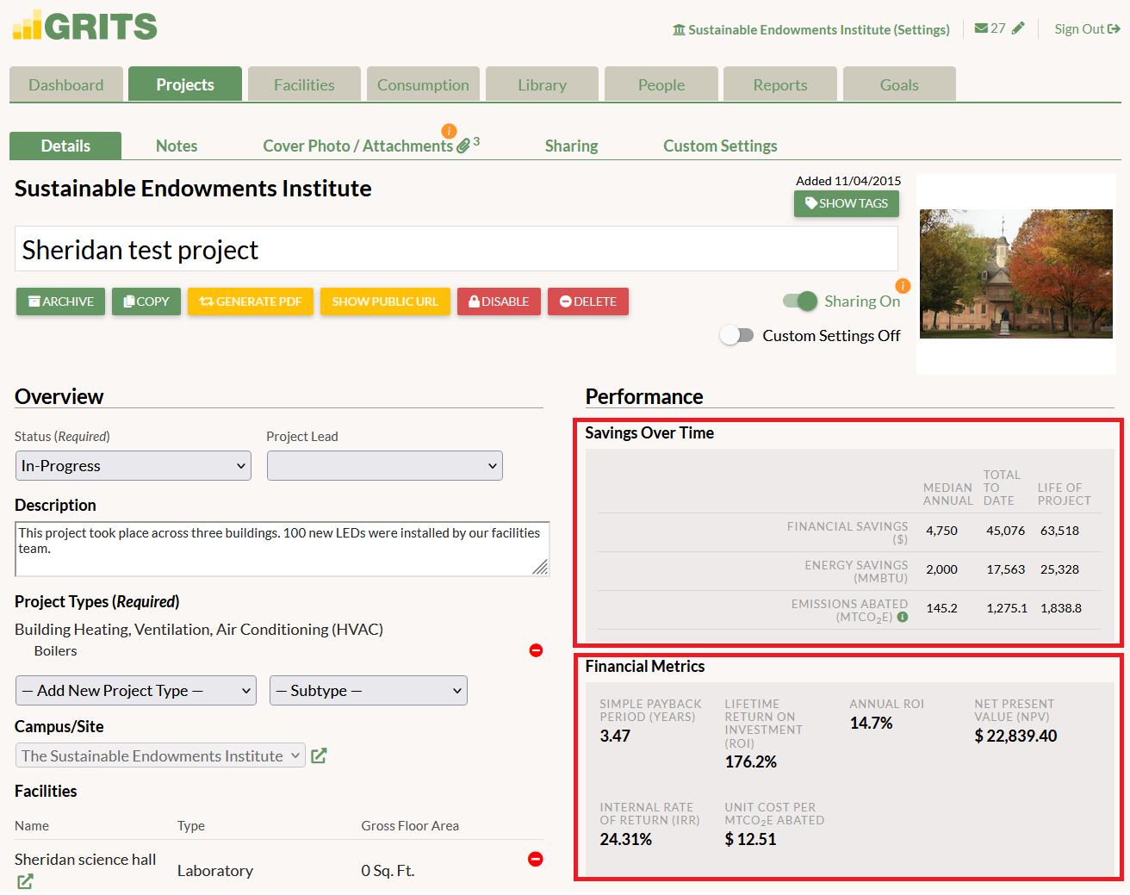The width and height of the screenshot is (1130, 895).
Task: Click the Copy button
Action: click(146, 301)
